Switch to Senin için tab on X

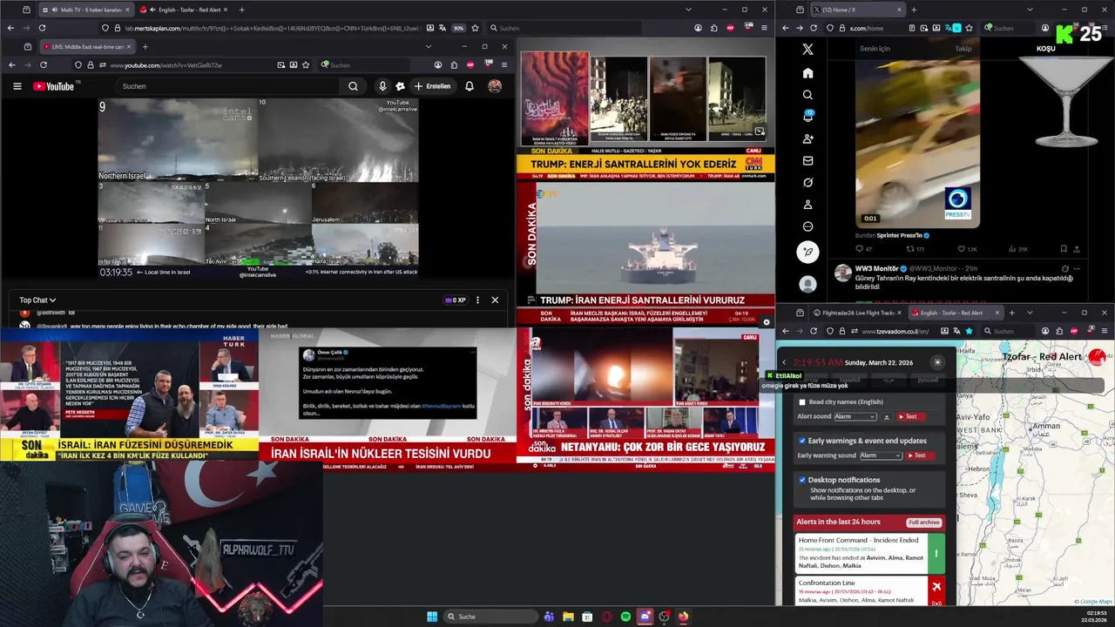point(875,49)
